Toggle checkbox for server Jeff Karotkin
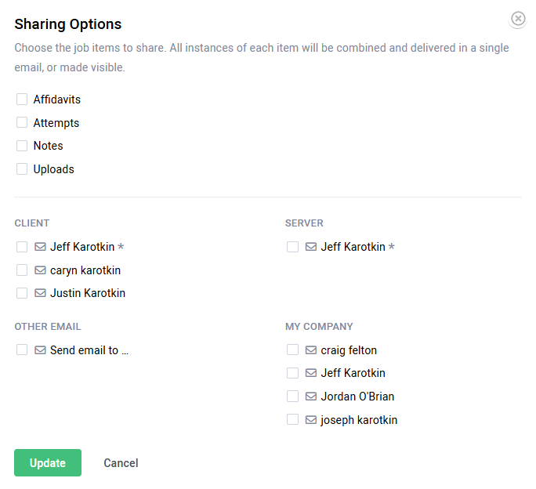Screen dimensions: 536x489 coord(292,247)
